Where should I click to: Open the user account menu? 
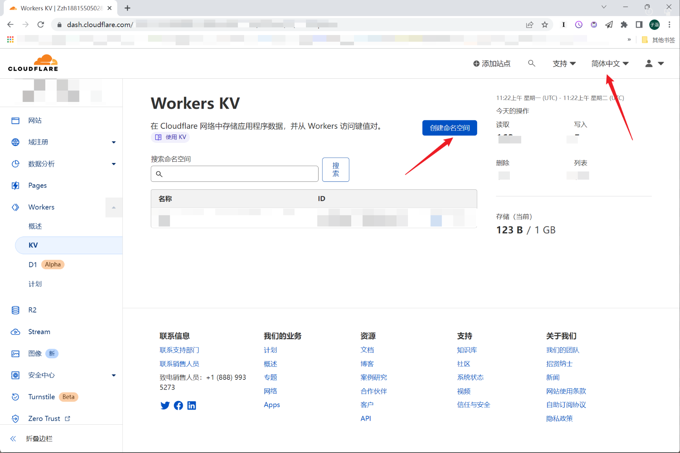tap(654, 63)
